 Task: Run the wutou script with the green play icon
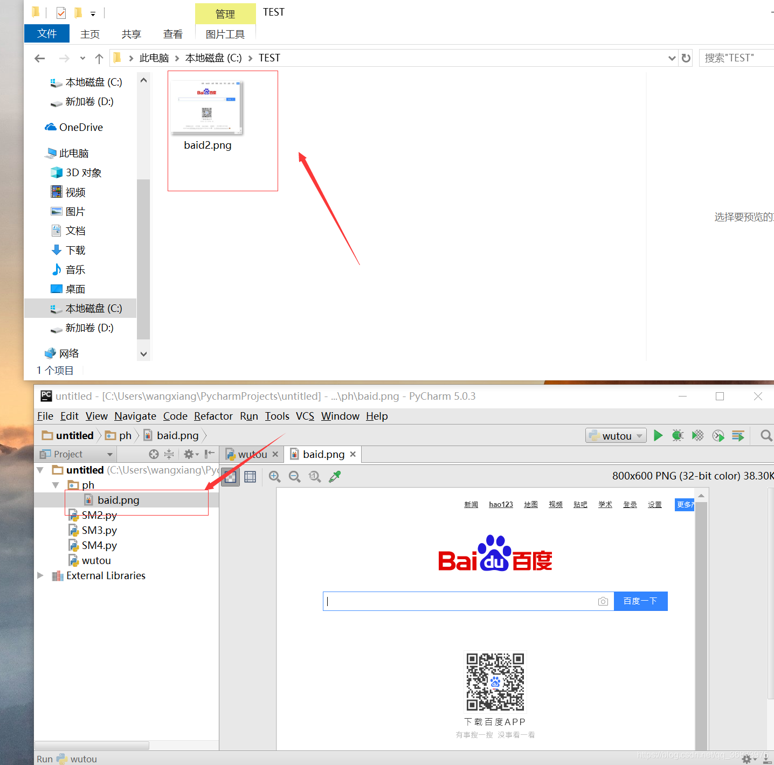[658, 435]
